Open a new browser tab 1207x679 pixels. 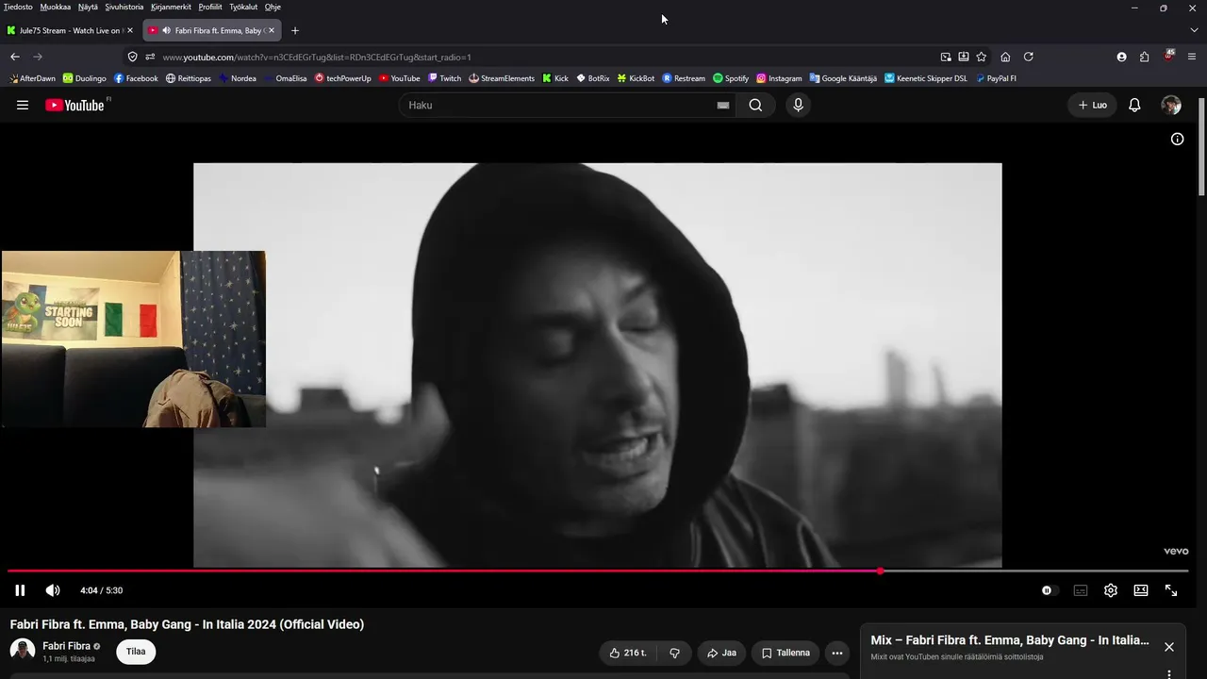click(294, 30)
